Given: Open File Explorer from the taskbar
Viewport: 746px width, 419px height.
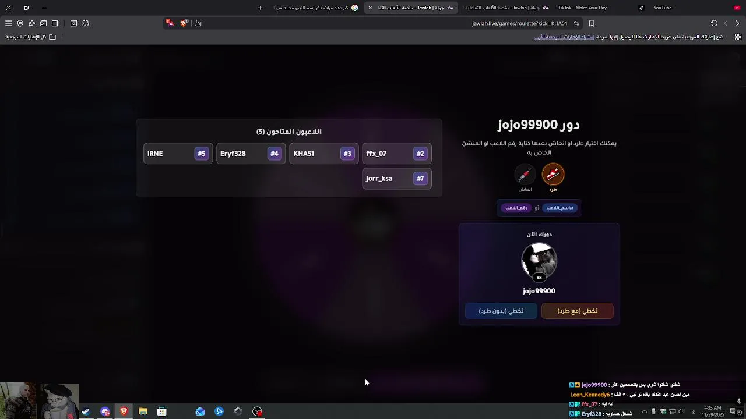Looking at the screenshot, I should click(143, 411).
